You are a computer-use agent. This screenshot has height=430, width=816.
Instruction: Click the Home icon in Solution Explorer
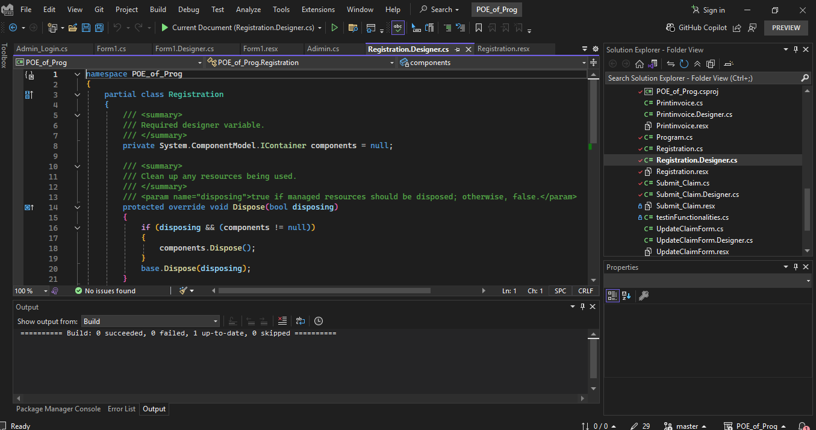640,64
